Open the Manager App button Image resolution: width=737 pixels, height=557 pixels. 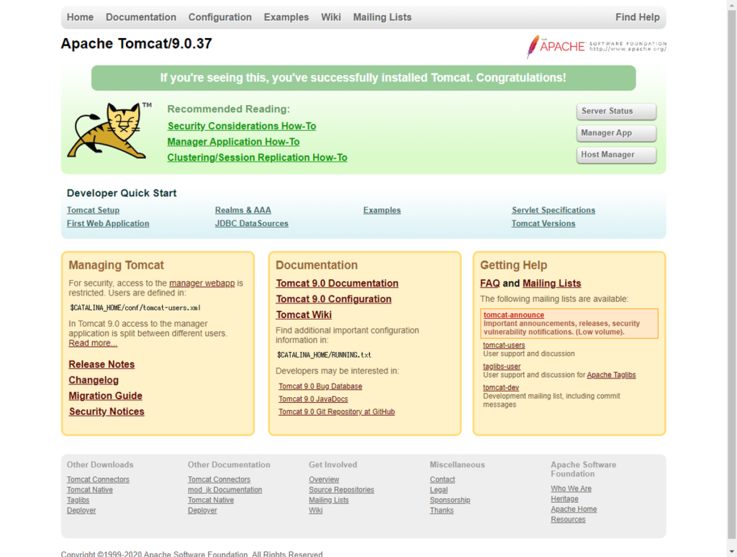pos(615,133)
